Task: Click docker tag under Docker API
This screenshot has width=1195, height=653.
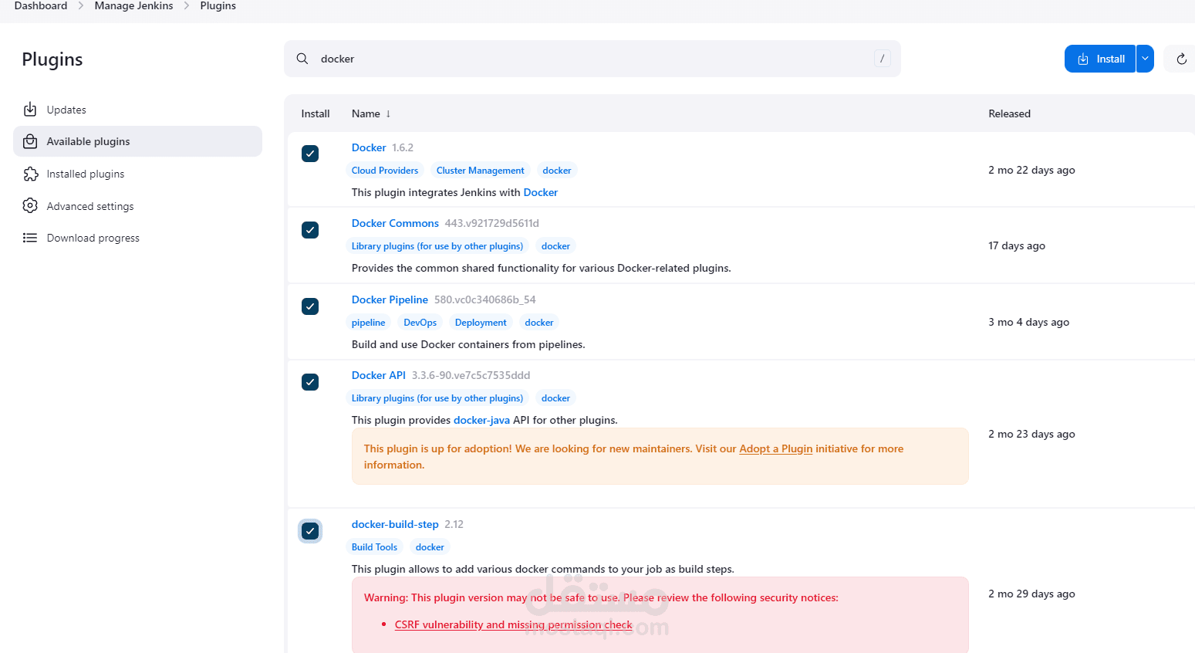Action: tap(555, 398)
